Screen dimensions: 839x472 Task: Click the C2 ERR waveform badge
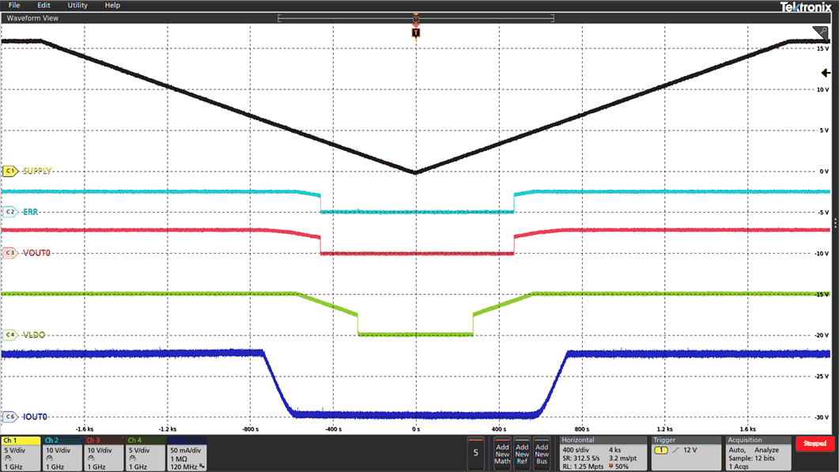point(9,211)
